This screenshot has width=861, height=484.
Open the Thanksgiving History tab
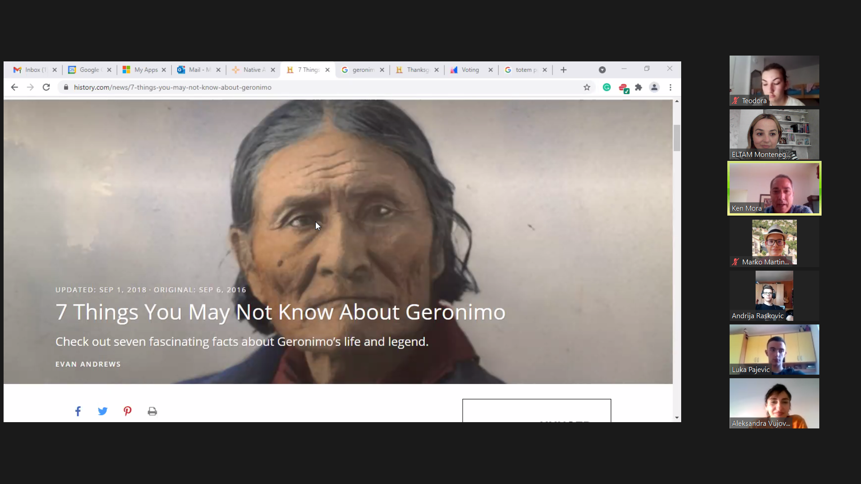417,70
